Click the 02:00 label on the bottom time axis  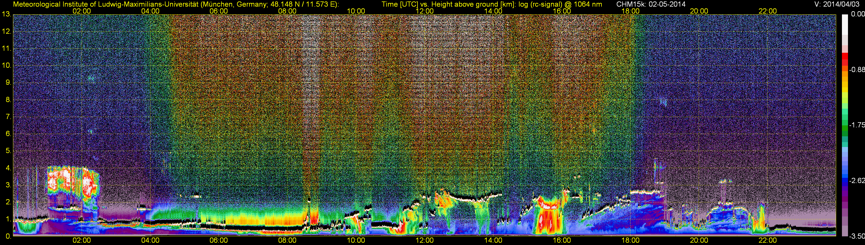(x=82, y=240)
